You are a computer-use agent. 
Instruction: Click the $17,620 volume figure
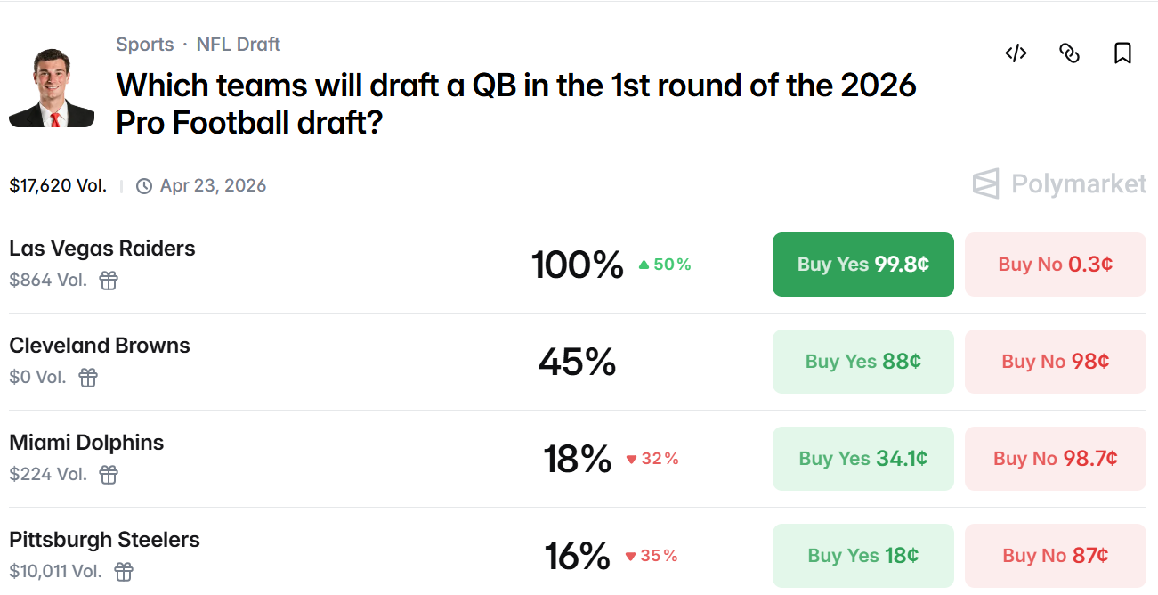pyautogui.click(x=58, y=185)
